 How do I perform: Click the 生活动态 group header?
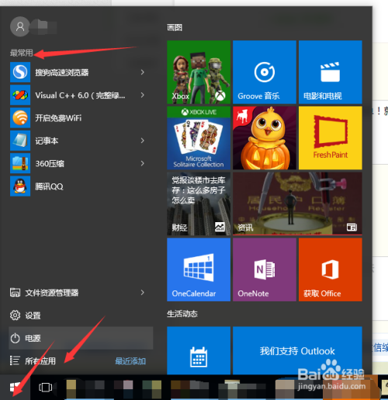coord(182,314)
